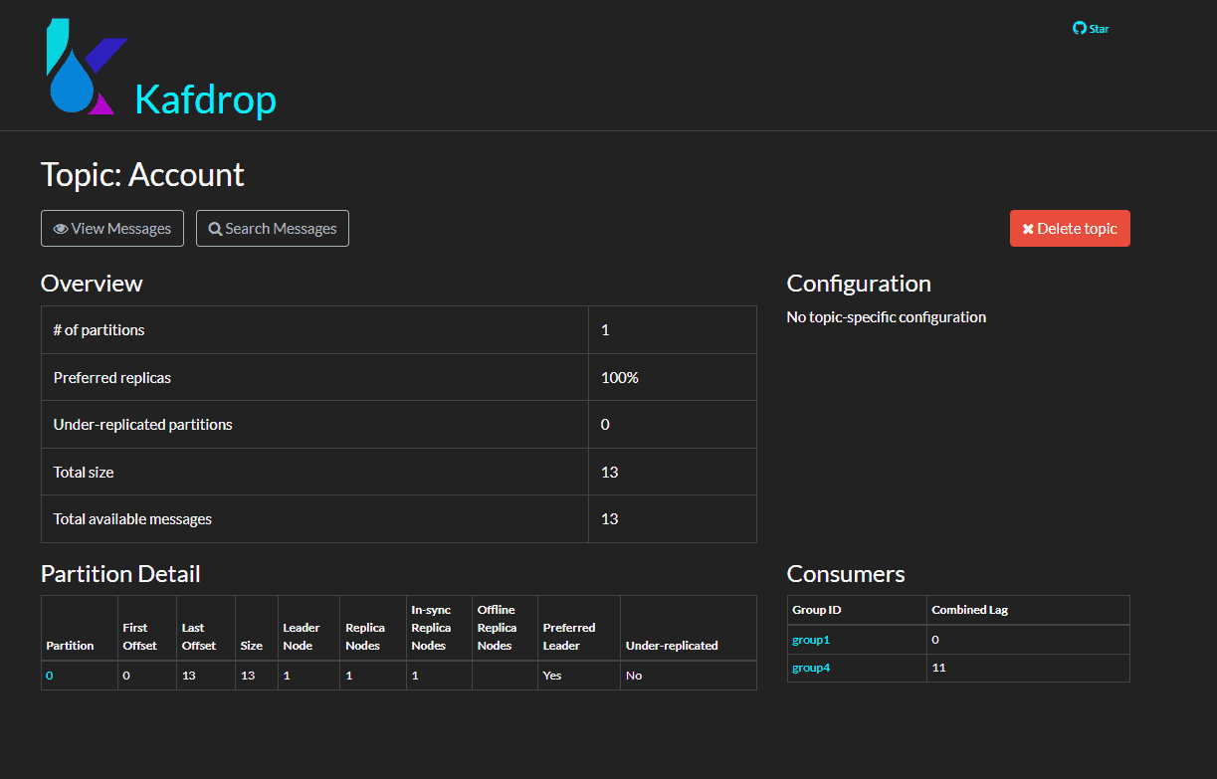This screenshot has width=1217, height=779.
Task: Open View Messages for the Account topic
Action: tap(111, 228)
